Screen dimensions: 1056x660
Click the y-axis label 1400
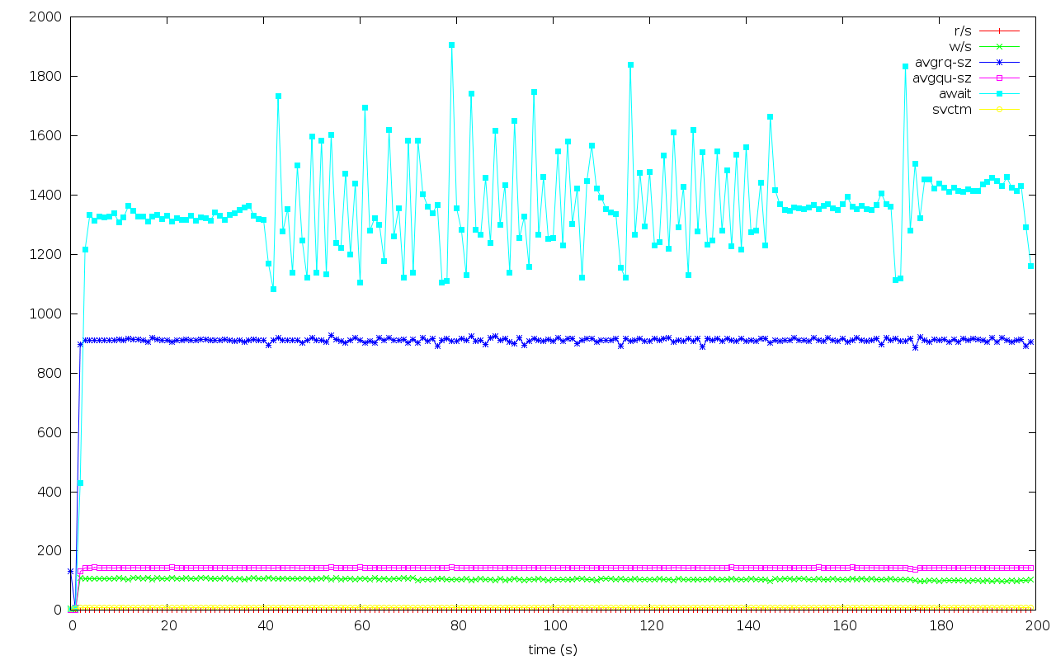point(46,195)
